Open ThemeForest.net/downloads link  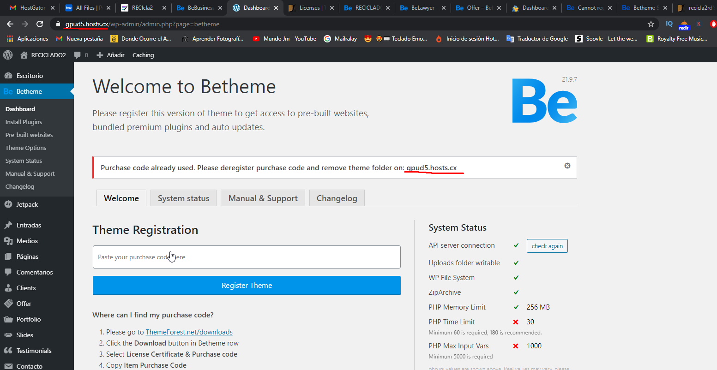(x=189, y=332)
